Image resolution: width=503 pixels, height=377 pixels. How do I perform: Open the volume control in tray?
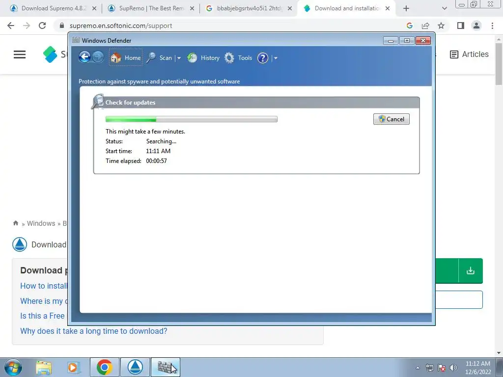point(453,368)
